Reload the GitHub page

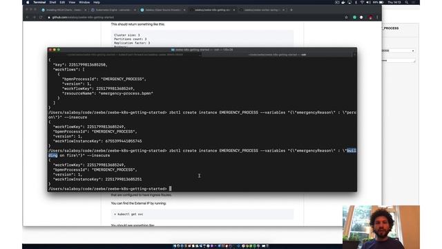(x=41, y=17)
